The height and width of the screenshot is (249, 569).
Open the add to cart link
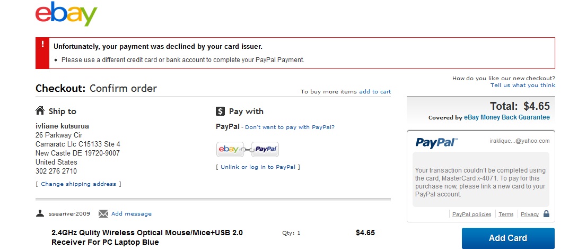(375, 92)
